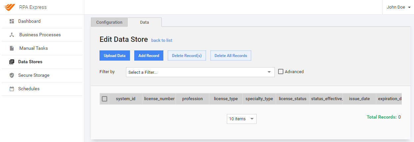Viewport: 414px width, 142px height.
Task: Click the Data Stores sidebar icon
Action: (x=12, y=62)
